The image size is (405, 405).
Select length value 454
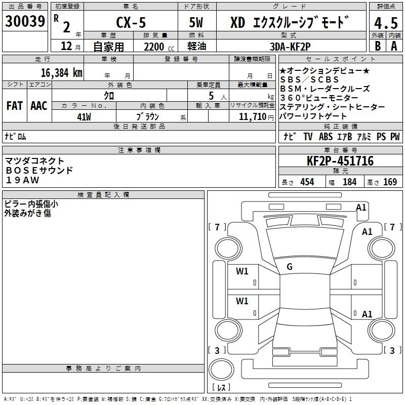pyautogui.click(x=307, y=182)
